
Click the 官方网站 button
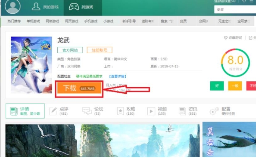pos(70,50)
